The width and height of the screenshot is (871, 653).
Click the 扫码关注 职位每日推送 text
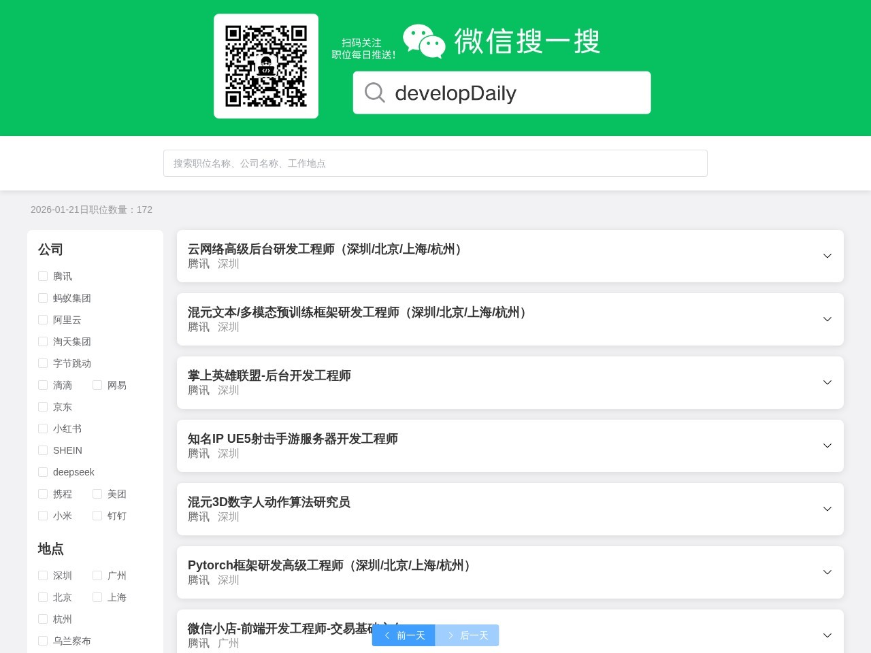pos(363,49)
